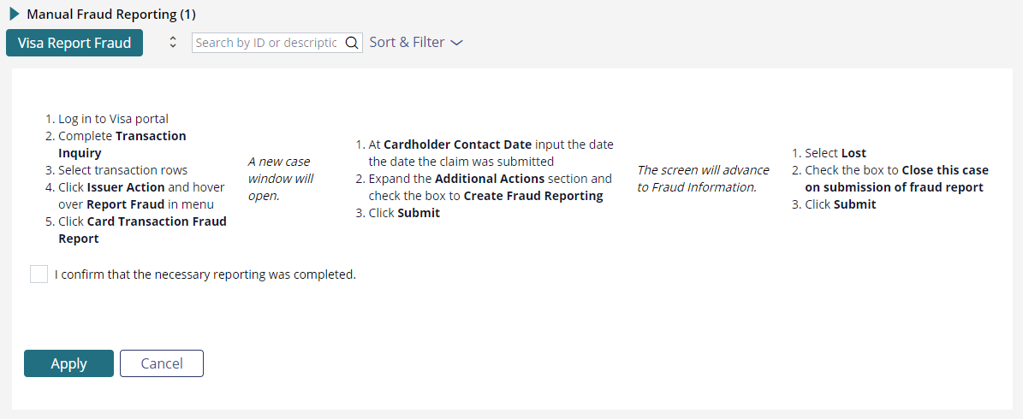This screenshot has height=419, width=1023.
Task: Click the 'I confirm that the necessary reporting' label
Action: click(205, 274)
